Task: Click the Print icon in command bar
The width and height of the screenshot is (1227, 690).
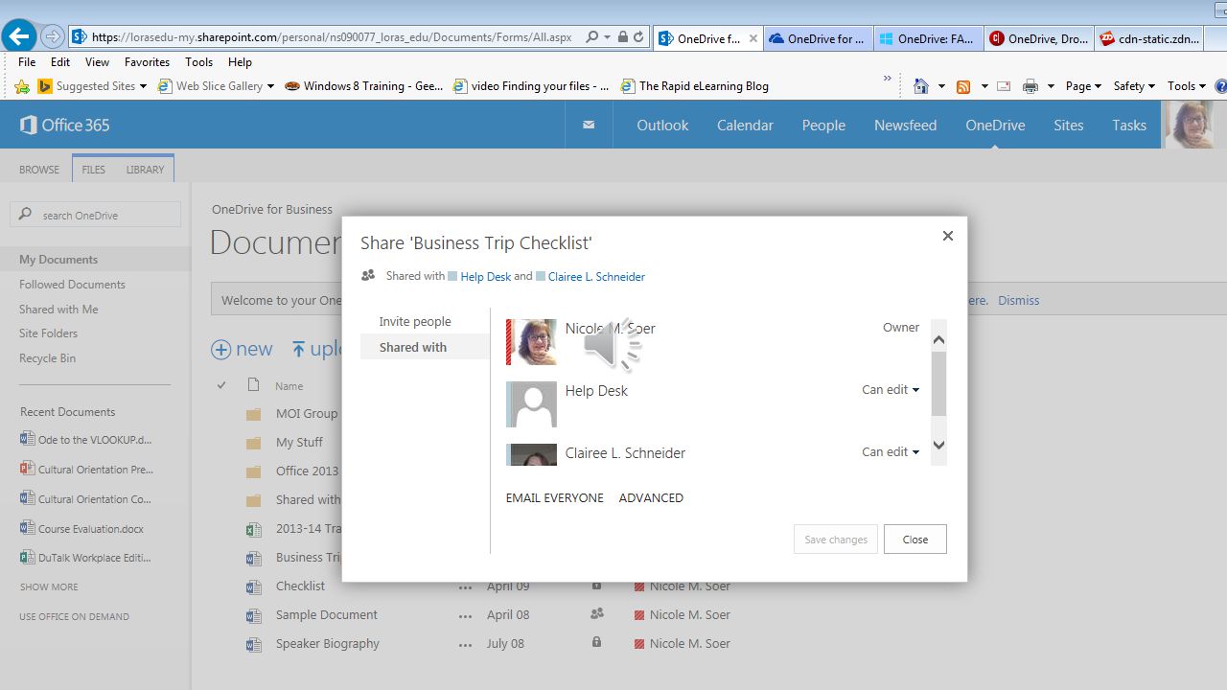Action: click(x=1030, y=86)
